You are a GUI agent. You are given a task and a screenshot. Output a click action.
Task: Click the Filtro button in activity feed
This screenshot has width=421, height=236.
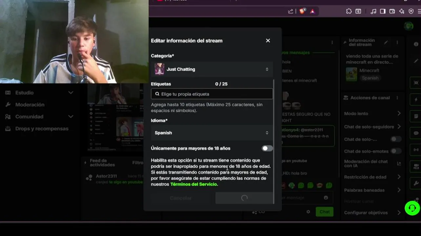[138, 163]
